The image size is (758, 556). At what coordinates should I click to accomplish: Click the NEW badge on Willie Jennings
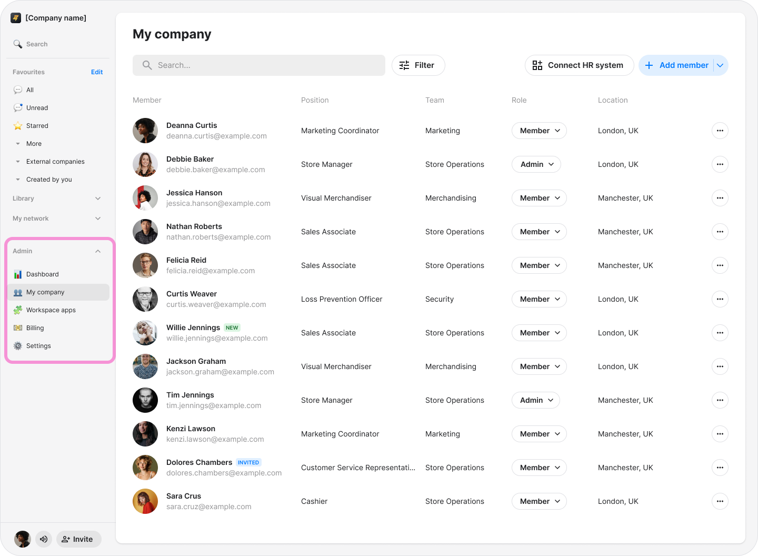[232, 327]
